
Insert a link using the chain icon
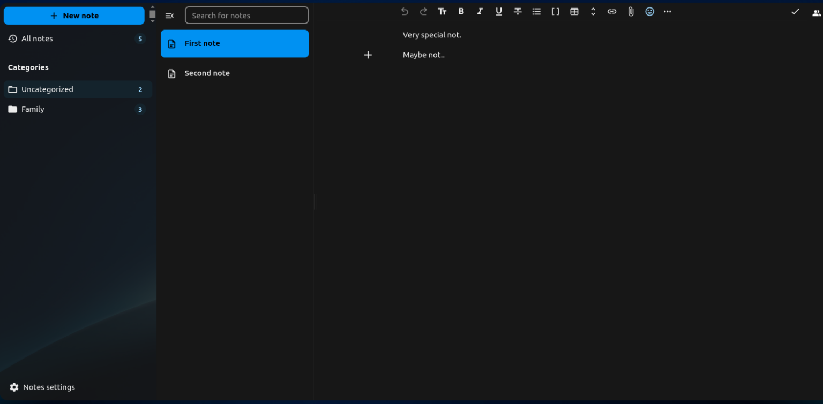tap(611, 11)
